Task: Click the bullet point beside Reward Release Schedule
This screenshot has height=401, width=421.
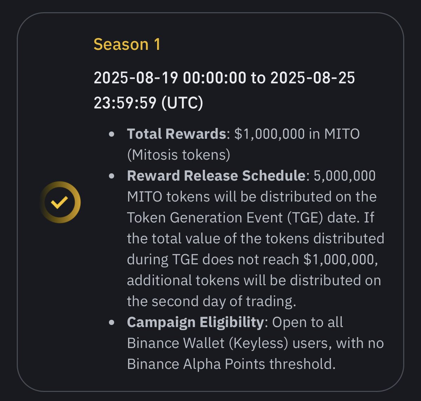Action: [x=112, y=176]
